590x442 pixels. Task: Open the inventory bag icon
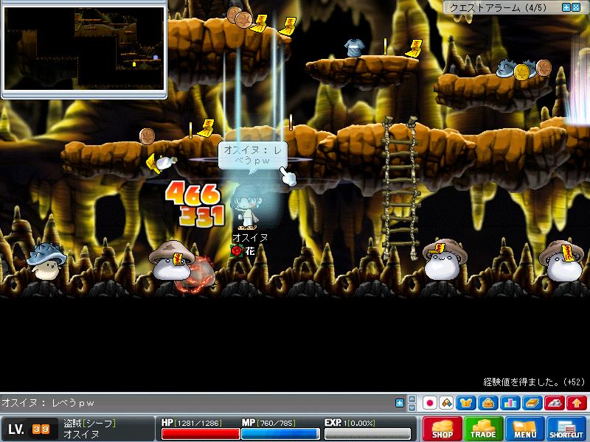tap(488, 403)
